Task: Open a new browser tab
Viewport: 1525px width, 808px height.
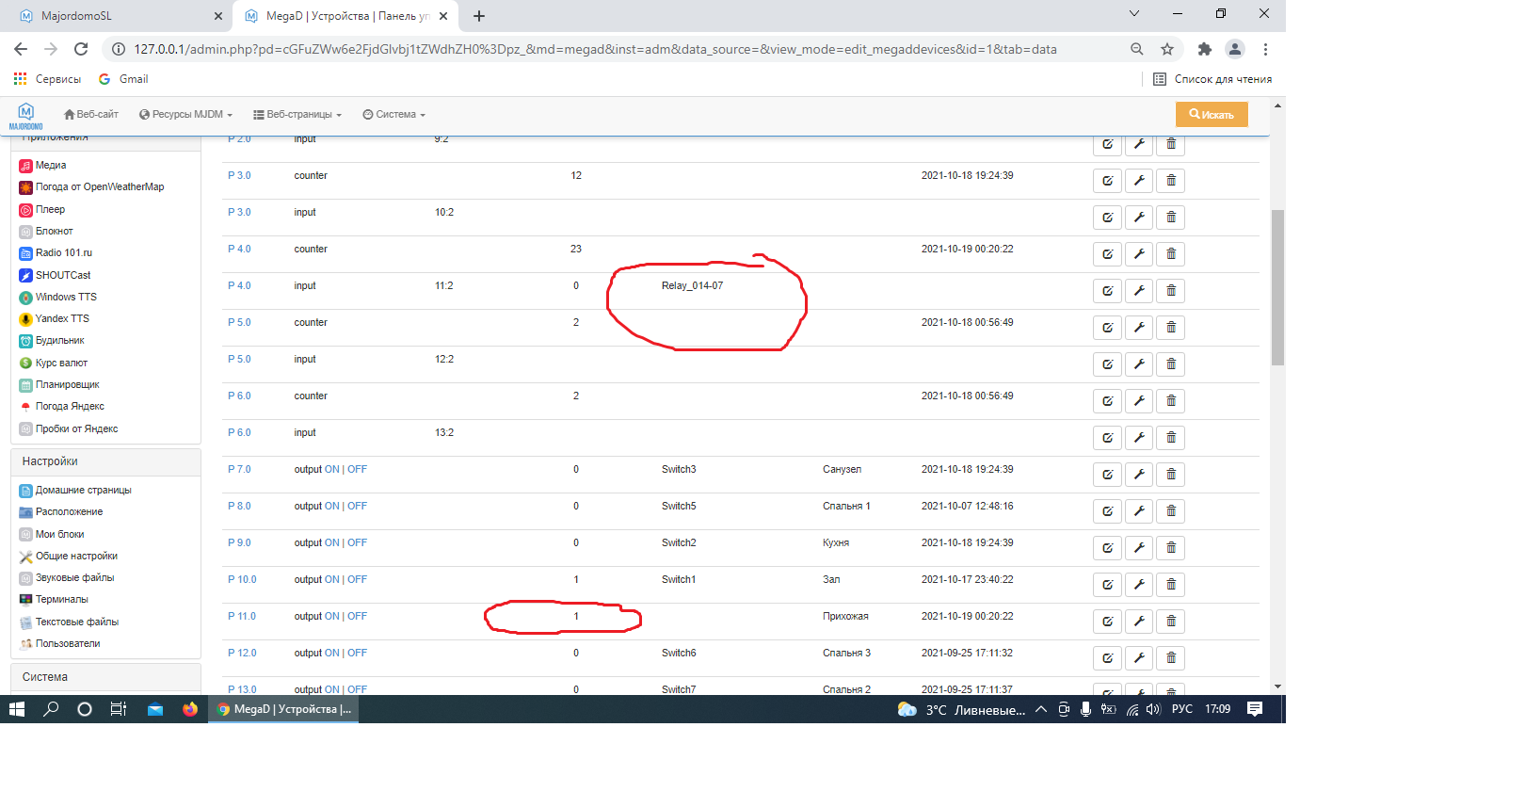Action: (x=479, y=16)
